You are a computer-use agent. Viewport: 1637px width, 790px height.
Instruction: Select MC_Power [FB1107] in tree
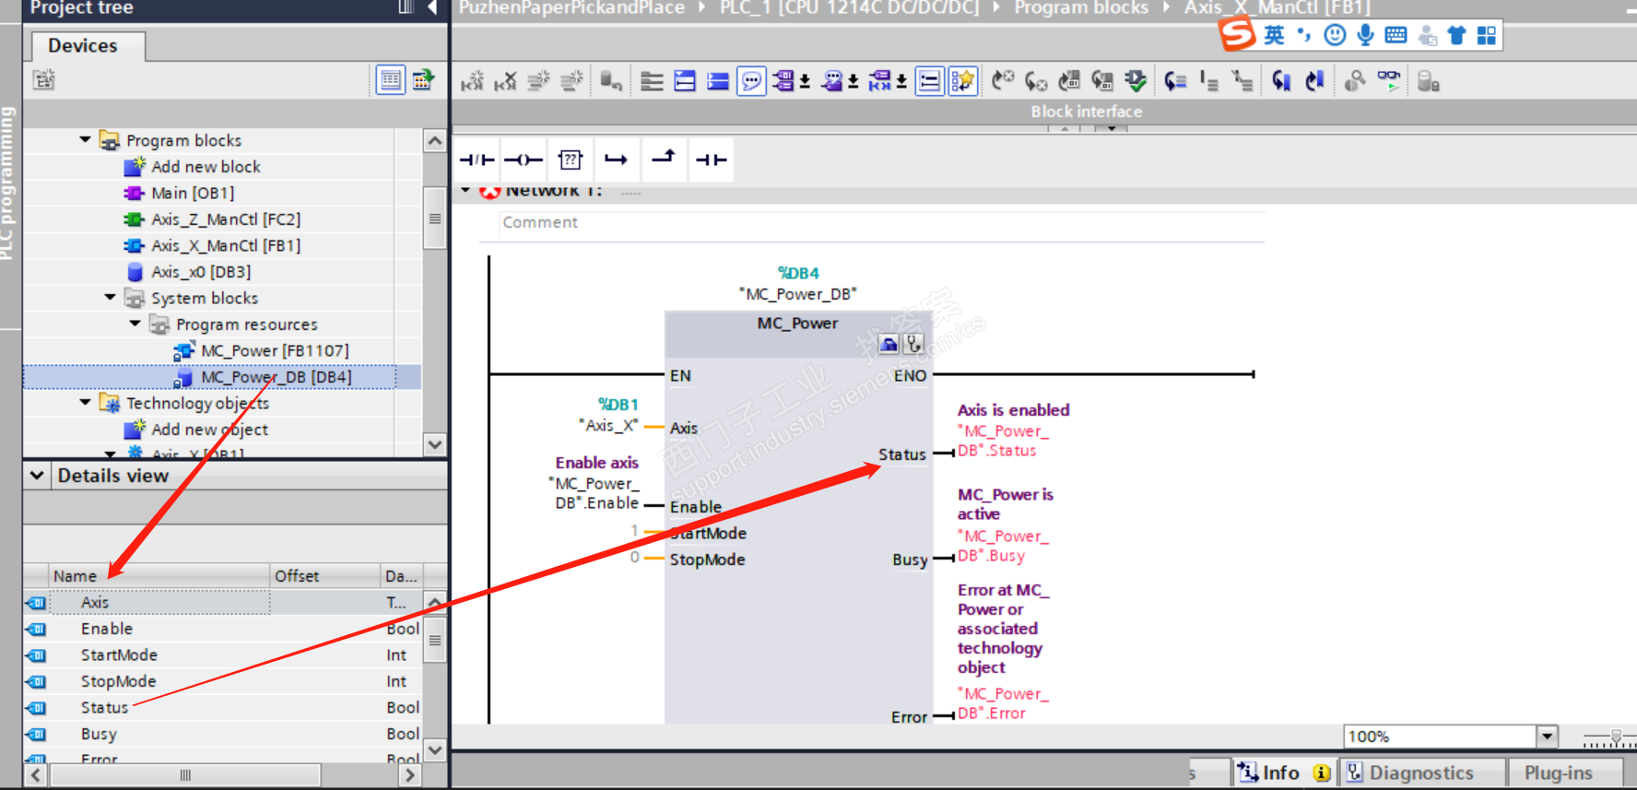click(275, 351)
